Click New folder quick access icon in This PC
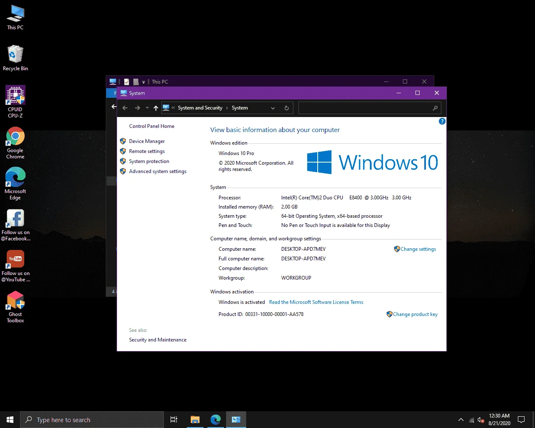 pyautogui.click(x=136, y=82)
